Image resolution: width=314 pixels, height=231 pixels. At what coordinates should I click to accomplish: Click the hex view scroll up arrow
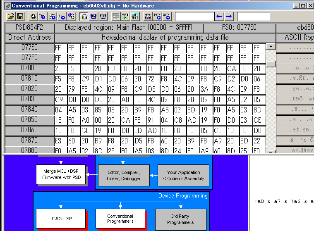tap(271, 46)
